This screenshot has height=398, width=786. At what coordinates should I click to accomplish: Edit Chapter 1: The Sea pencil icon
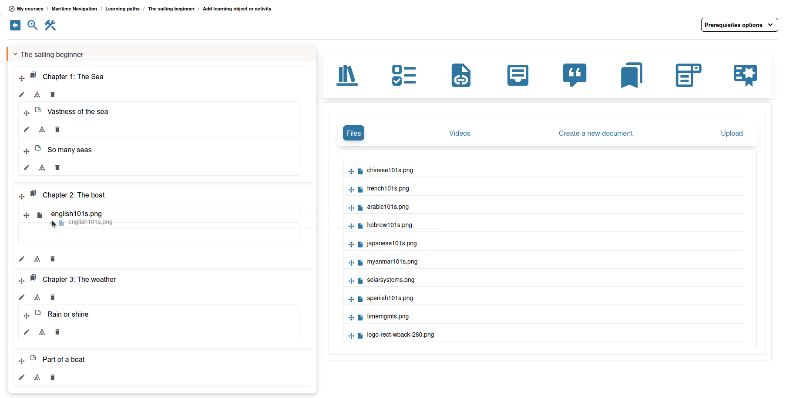22,94
